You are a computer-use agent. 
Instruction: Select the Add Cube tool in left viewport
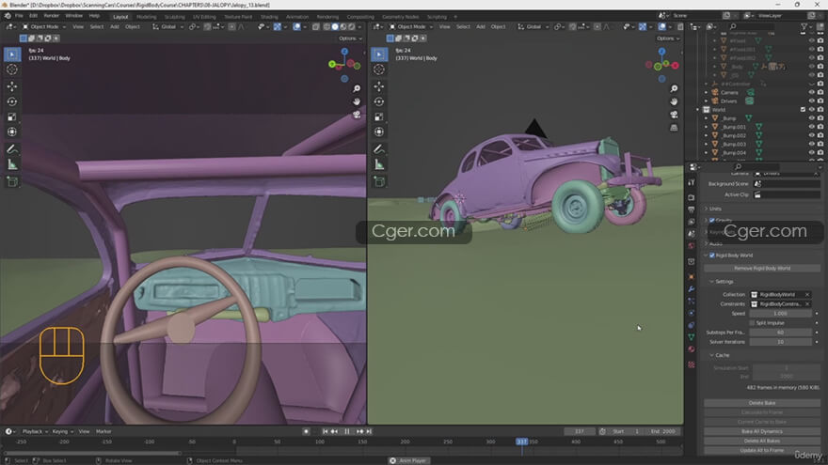tap(12, 182)
